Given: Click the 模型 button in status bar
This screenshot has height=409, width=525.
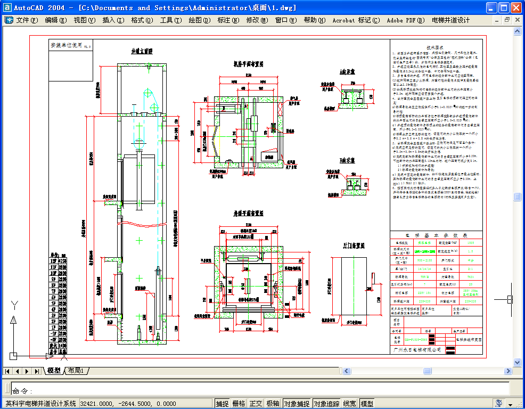Looking at the screenshot, I should point(367,404).
